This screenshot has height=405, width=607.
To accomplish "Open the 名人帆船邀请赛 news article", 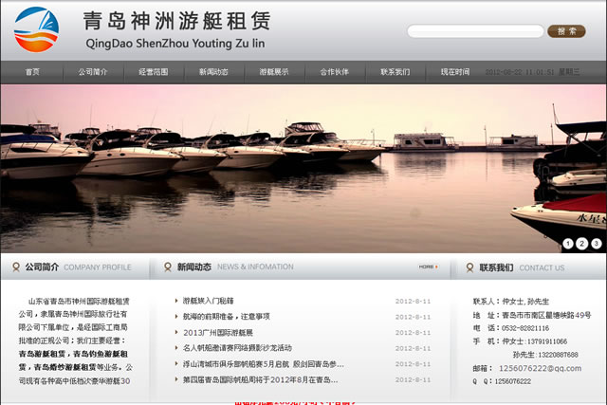I will pos(237,348).
